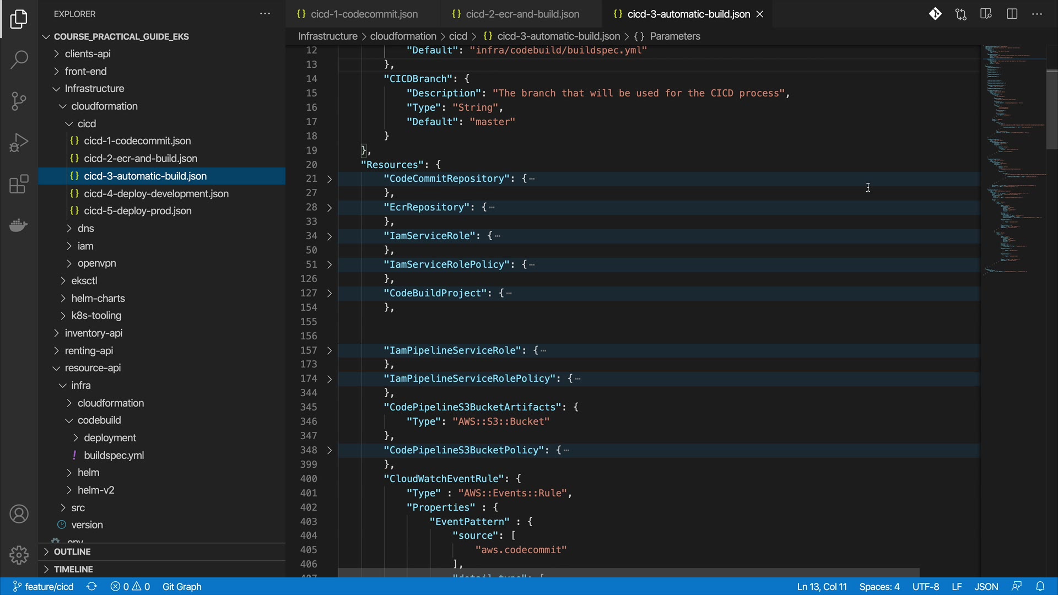Open the Manage gear menu
The image size is (1058, 595).
19,555
